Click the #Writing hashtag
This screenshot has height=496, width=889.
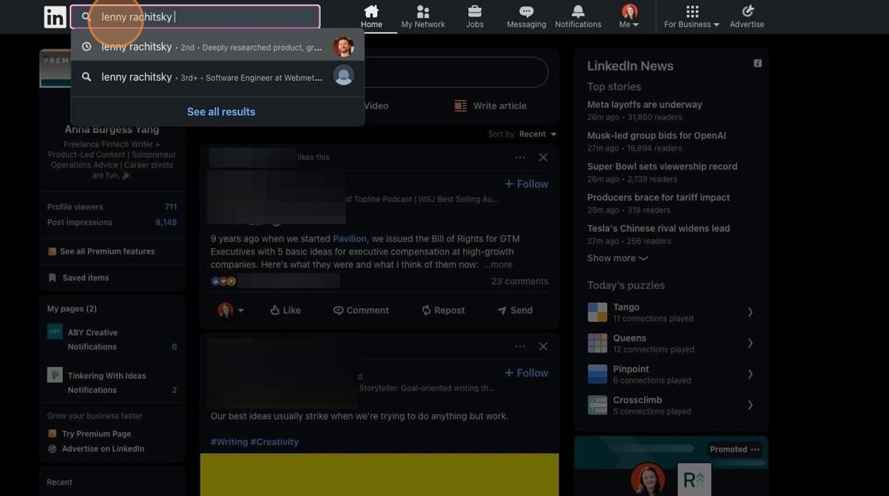pos(229,441)
